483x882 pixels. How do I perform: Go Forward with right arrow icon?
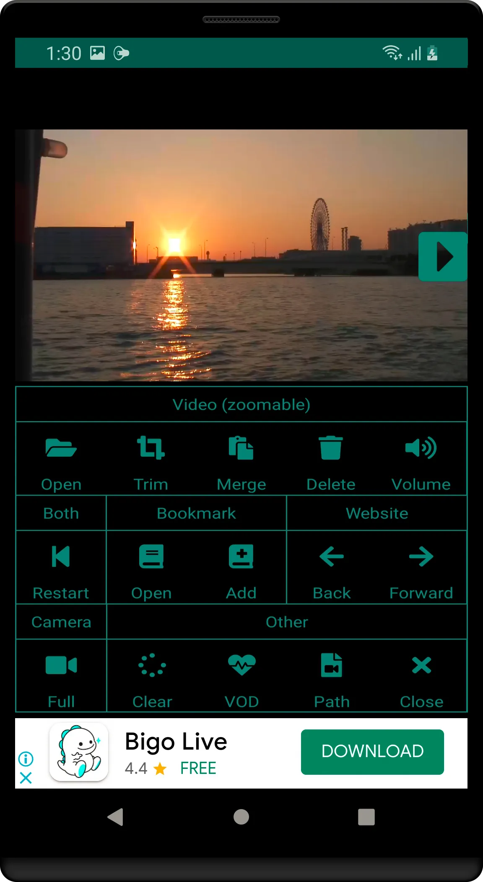[x=421, y=556]
